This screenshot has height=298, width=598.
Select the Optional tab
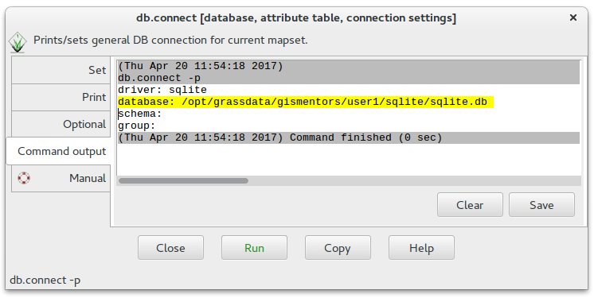pos(61,125)
